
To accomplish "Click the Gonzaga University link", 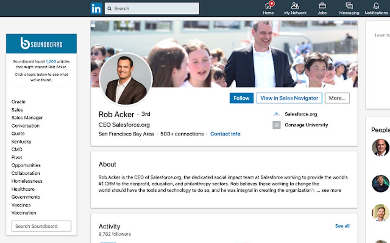I will [306, 125].
